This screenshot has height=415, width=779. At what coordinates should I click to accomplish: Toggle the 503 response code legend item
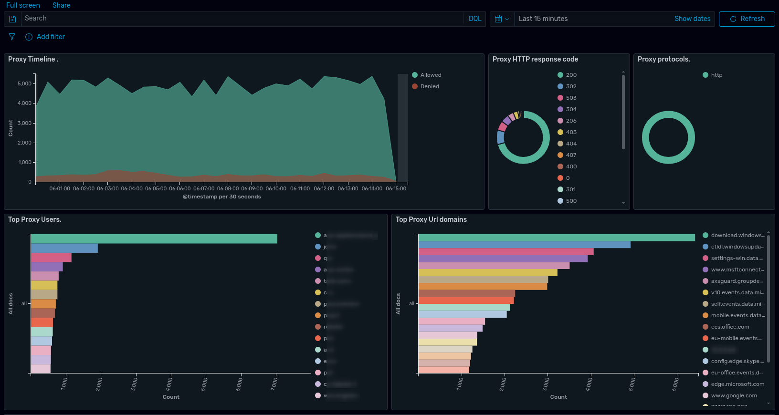[567, 98]
